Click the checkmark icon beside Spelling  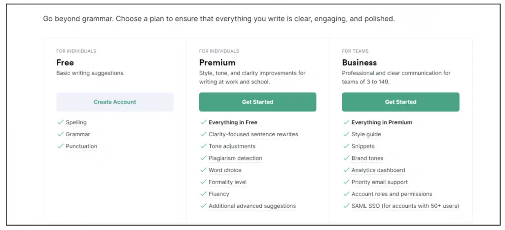pyautogui.click(x=60, y=122)
